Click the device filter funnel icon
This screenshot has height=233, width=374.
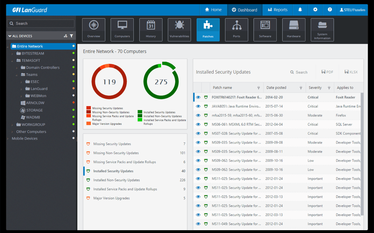pos(71,36)
